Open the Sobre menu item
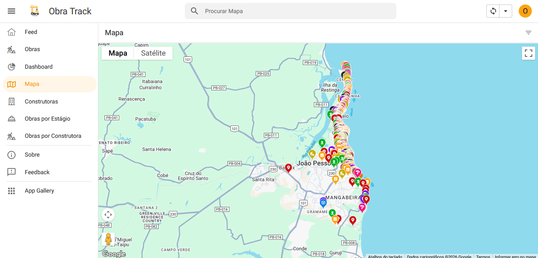Image resolution: width=538 pixels, height=258 pixels. click(11, 155)
